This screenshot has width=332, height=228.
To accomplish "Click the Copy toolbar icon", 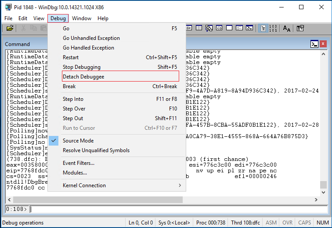I will [33, 28].
